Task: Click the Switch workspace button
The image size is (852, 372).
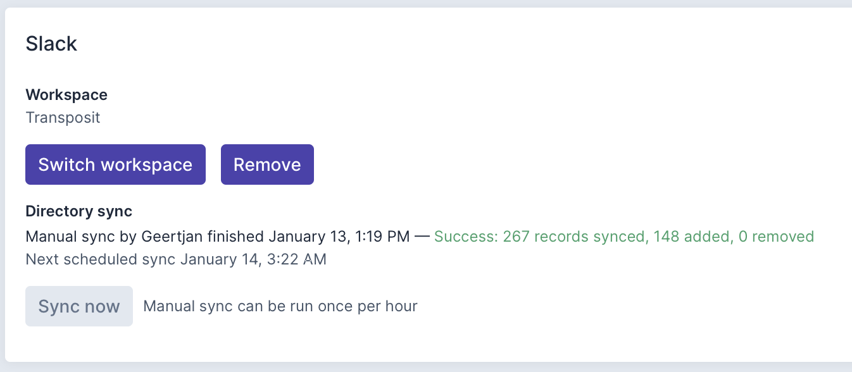Action: click(x=115, y=164)
